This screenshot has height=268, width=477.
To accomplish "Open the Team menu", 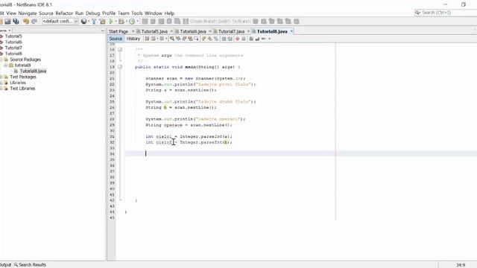I will pyautogui.click(x=123, y=13).
